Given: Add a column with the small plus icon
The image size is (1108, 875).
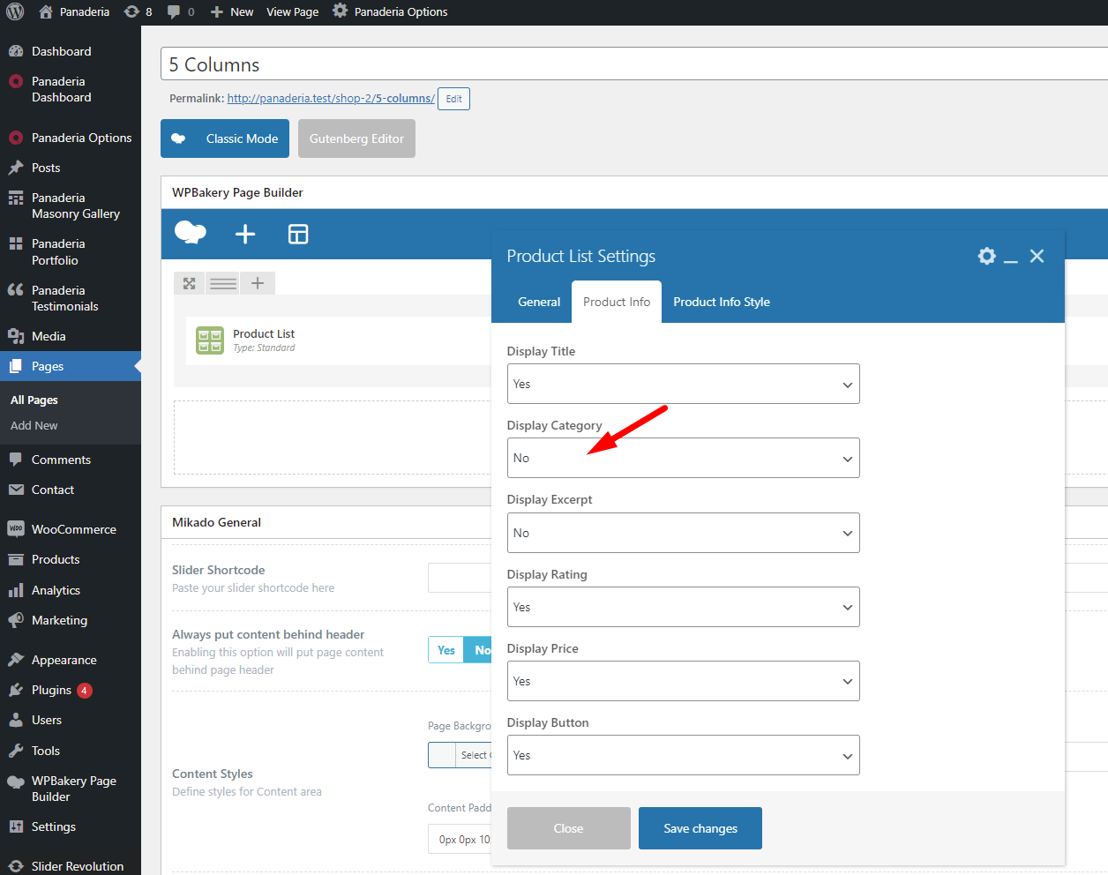Looking at the screenshot, I should click(258, 283).
